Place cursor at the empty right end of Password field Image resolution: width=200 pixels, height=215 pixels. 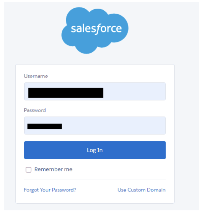pyautogui.click(x=114, y=125)
